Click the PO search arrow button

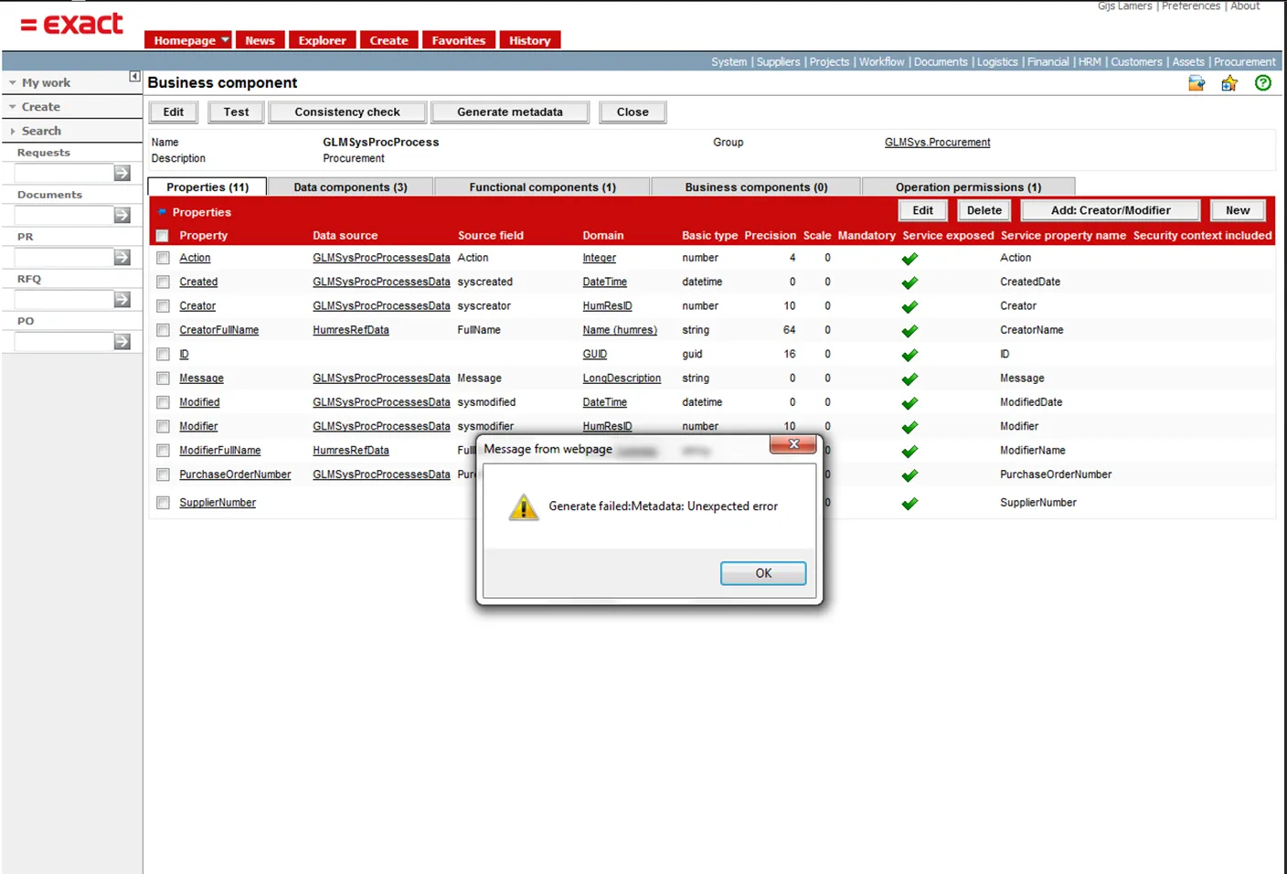[x=122, y=342]
